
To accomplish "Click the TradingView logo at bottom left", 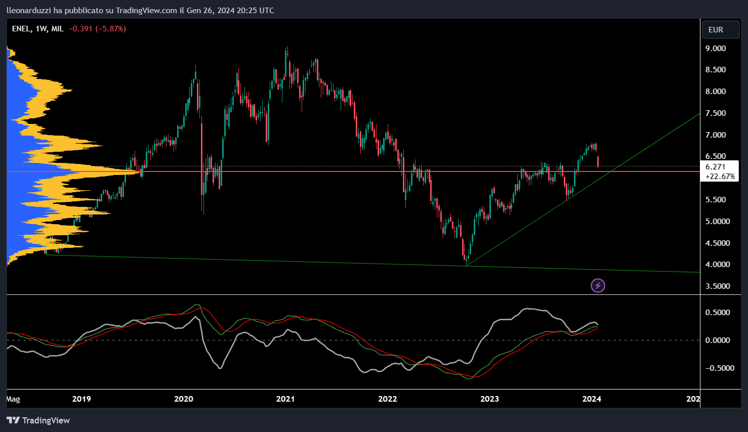I will point(38,420).
